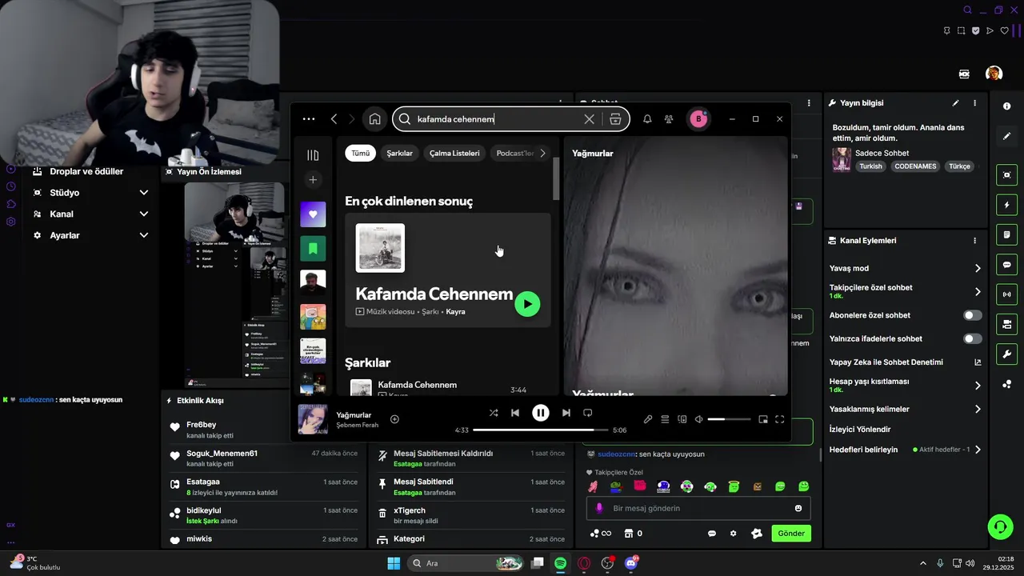
Task: Play Kafamda Cehennem with green play button
Action: 527,304
